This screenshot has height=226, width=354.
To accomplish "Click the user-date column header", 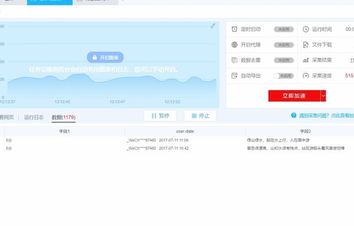I will pos(185,131).
